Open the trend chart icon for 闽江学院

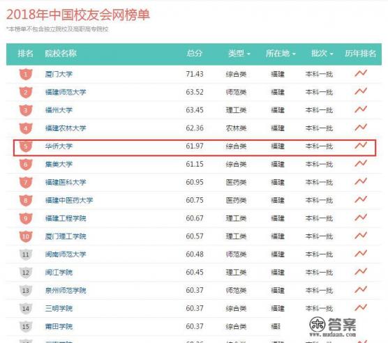361,272
